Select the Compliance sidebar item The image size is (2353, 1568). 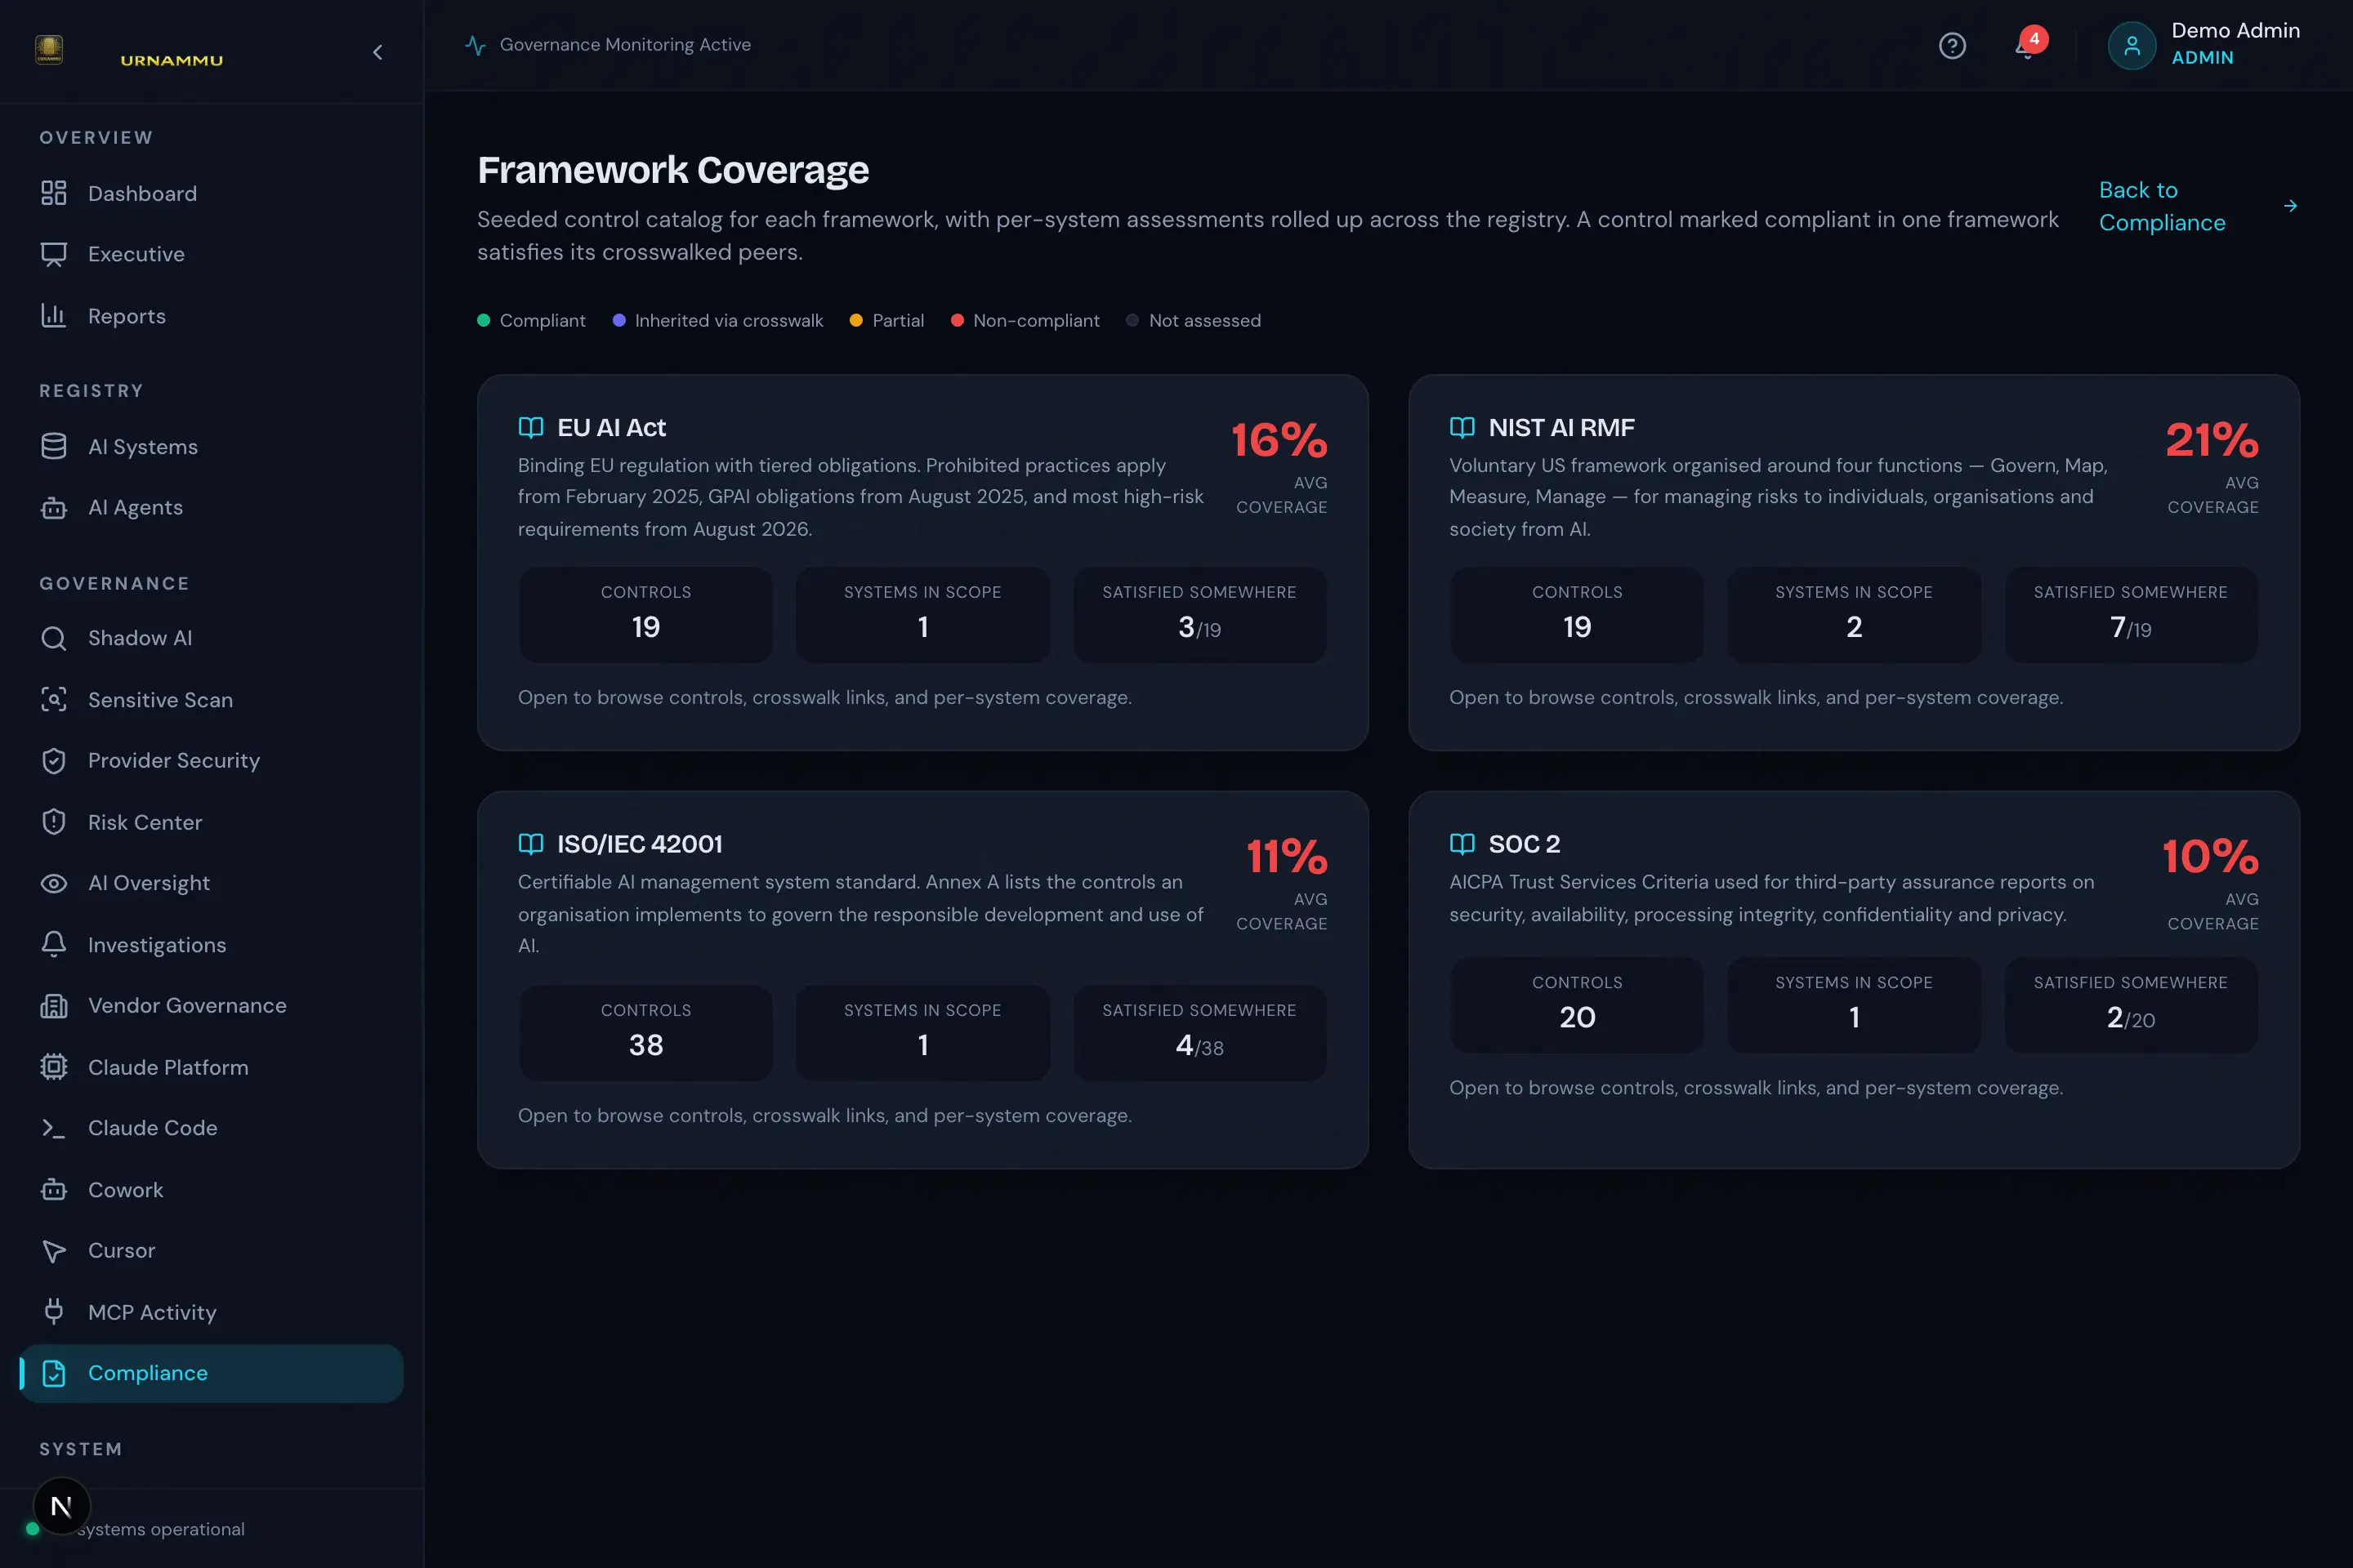pyautogui.click(x=211, y=1373)
